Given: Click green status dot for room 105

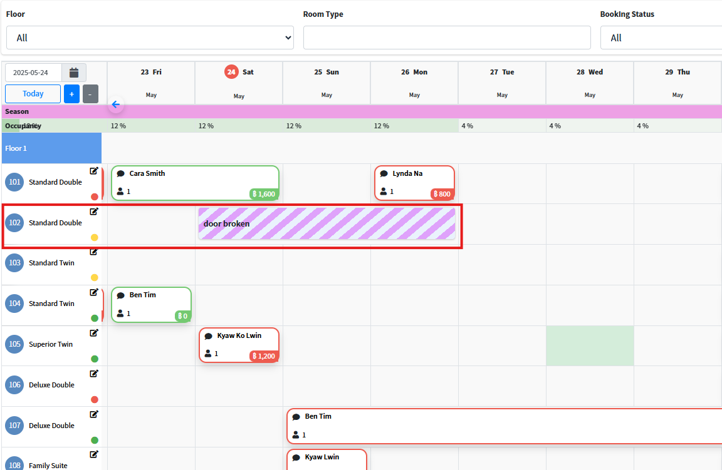Looking at the screenshot, I should (x=95, y=359).
